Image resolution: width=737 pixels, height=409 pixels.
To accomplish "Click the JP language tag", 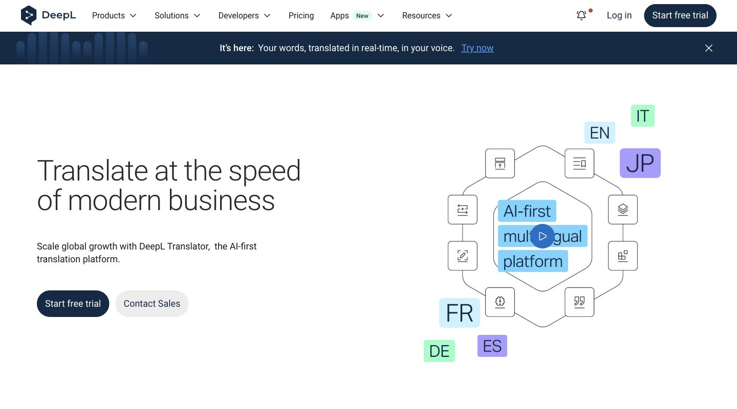I will click(x=640, y=163).
